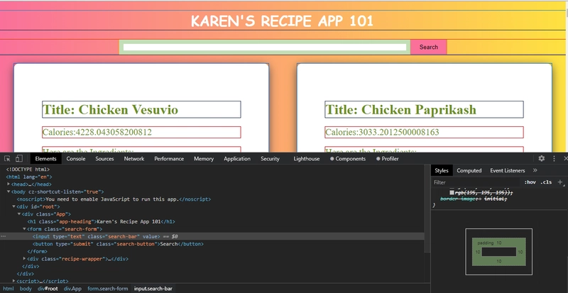Click the rgb(195, 195, 195) color swatch
568x293 pixels.
pyautogui.click(x=452, y=193)
